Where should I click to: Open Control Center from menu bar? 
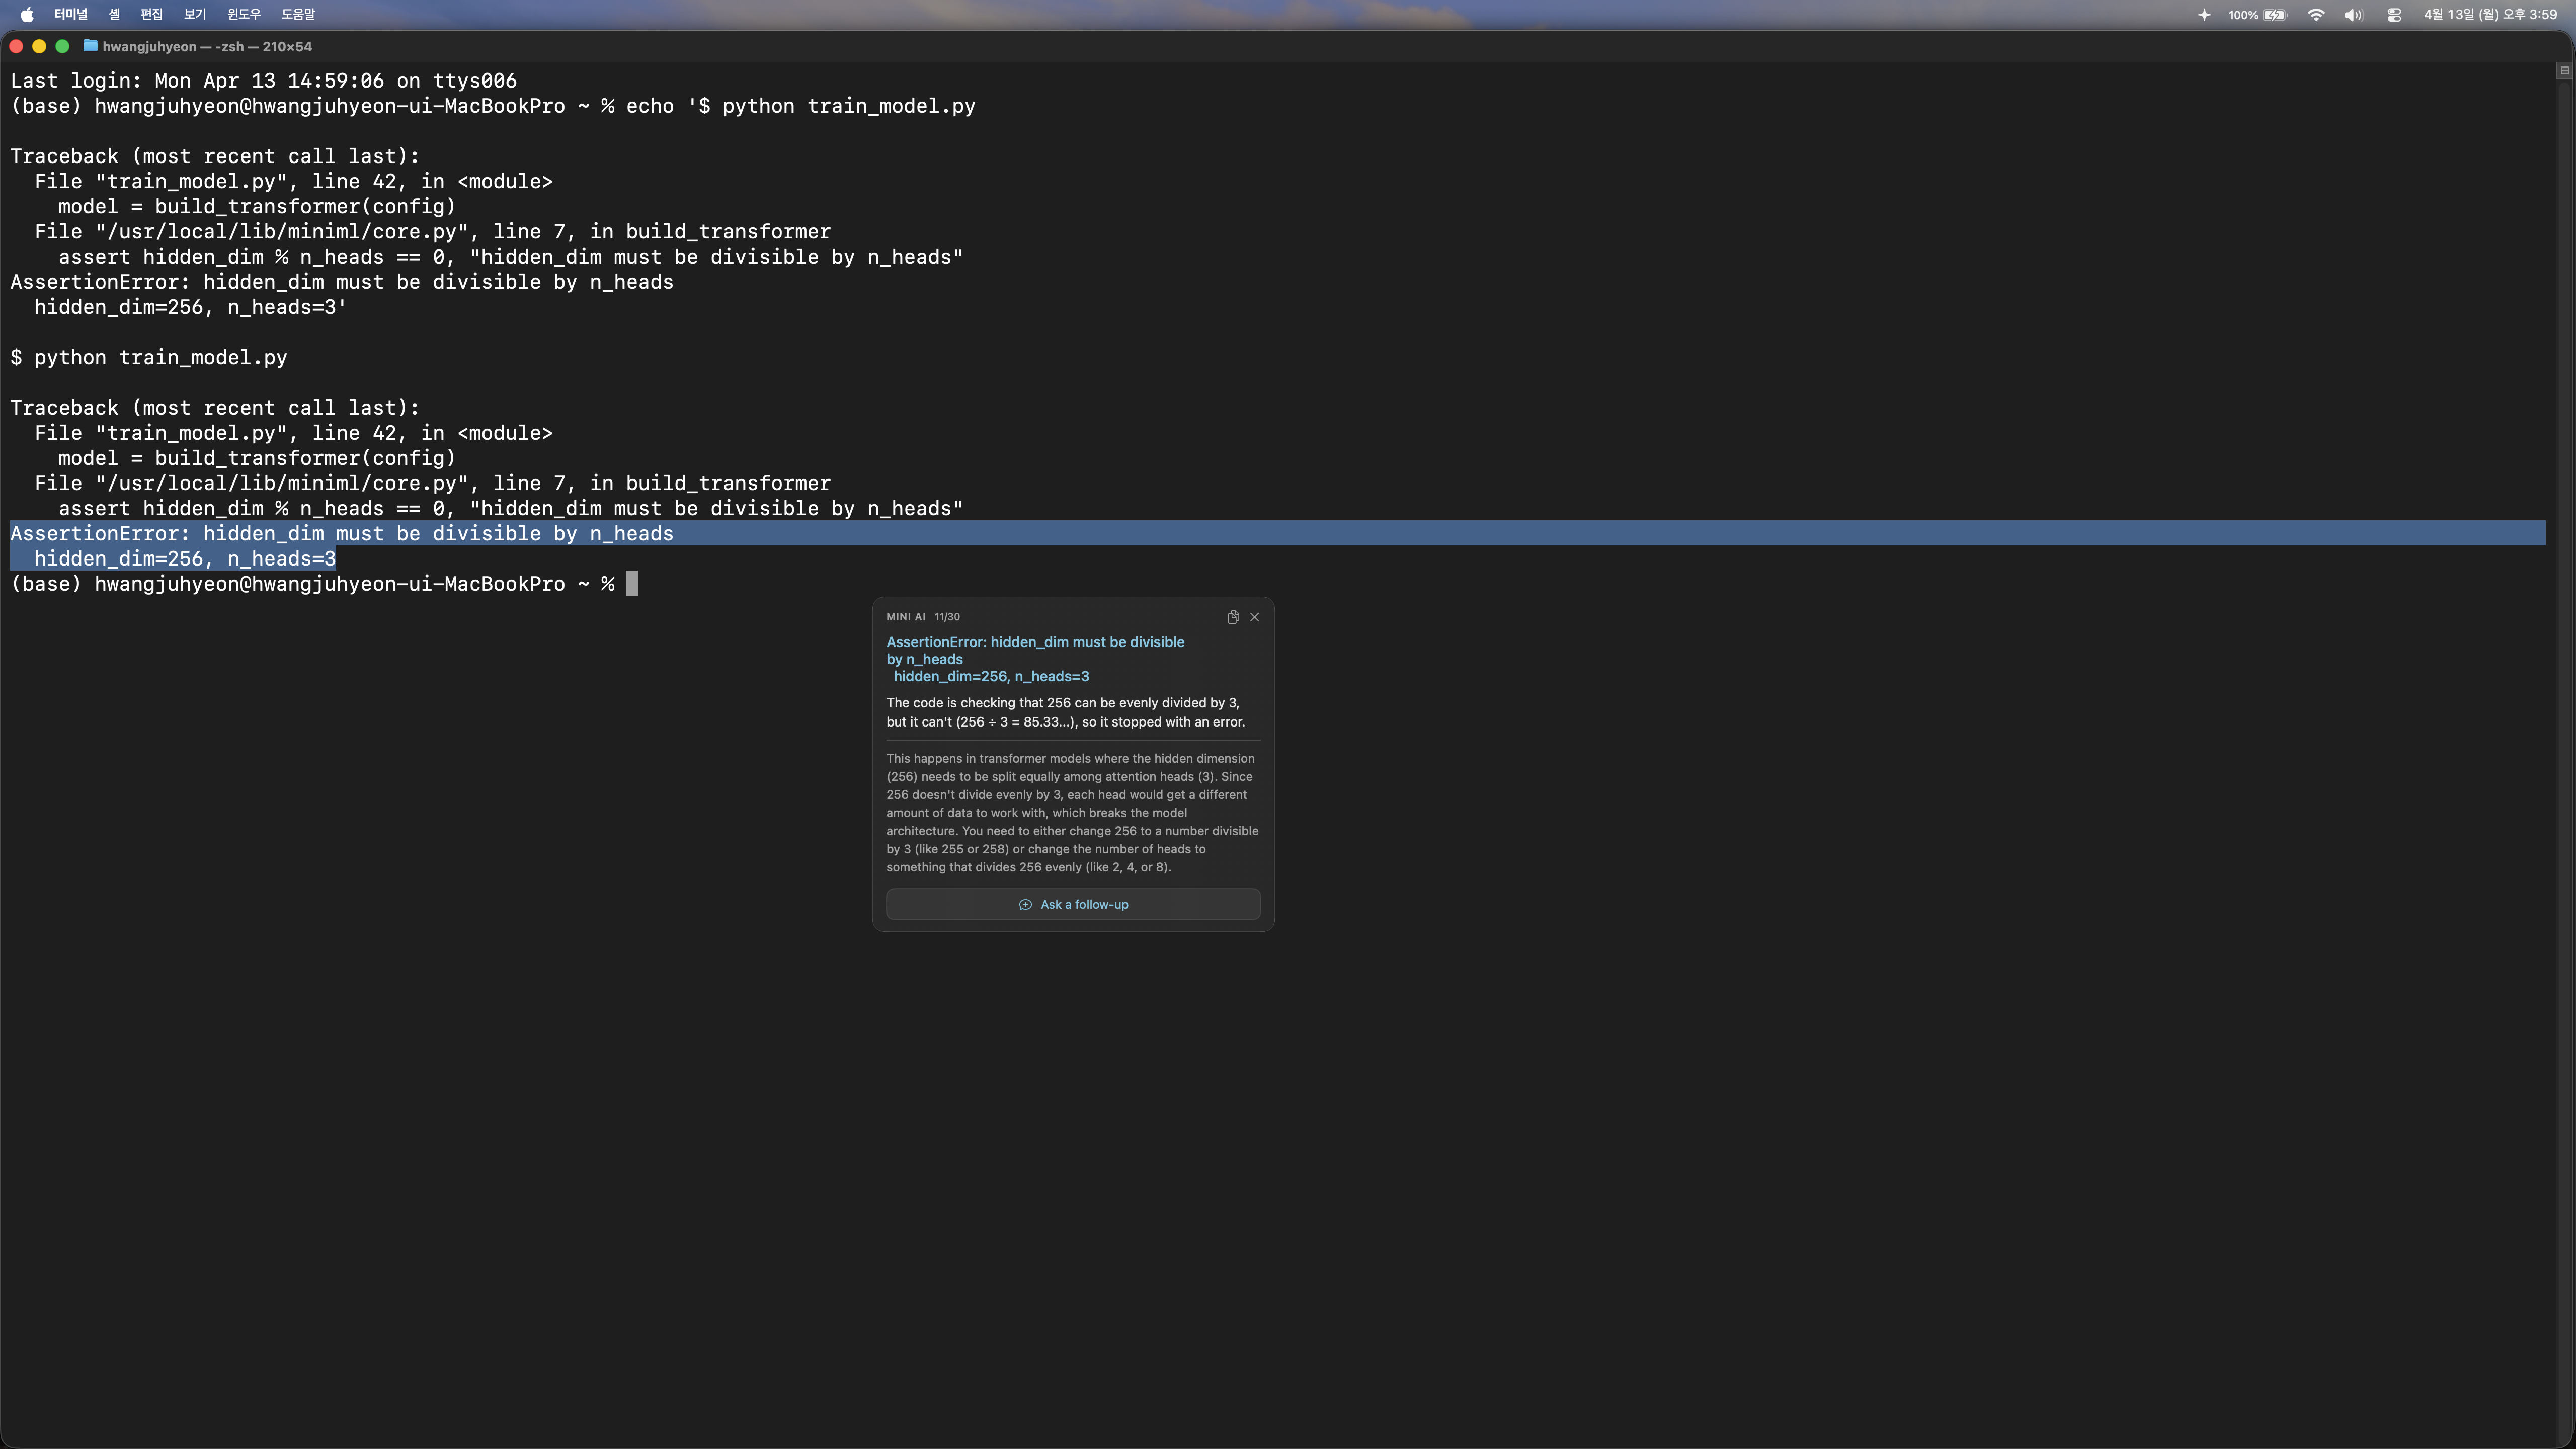click(x=2394, y=15)
